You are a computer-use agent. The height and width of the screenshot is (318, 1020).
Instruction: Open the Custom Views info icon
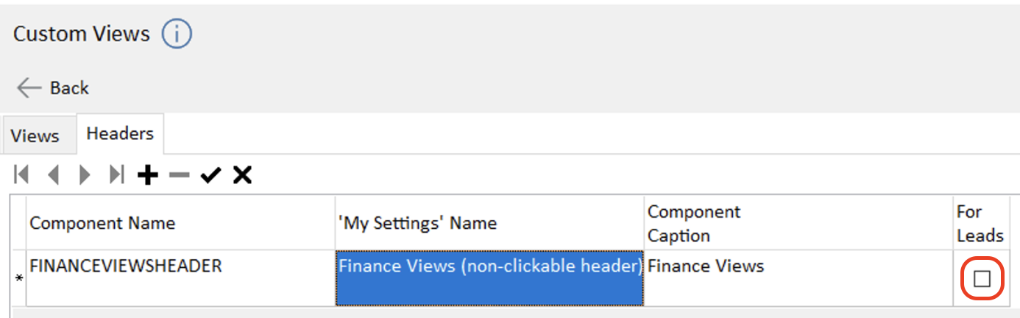tap(177, 34)
